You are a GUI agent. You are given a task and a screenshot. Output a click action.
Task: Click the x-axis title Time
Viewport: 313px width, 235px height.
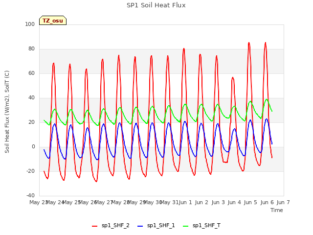277,210
